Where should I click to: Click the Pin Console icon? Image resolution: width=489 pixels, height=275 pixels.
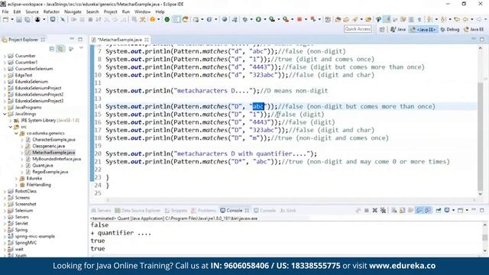[439, 211]
